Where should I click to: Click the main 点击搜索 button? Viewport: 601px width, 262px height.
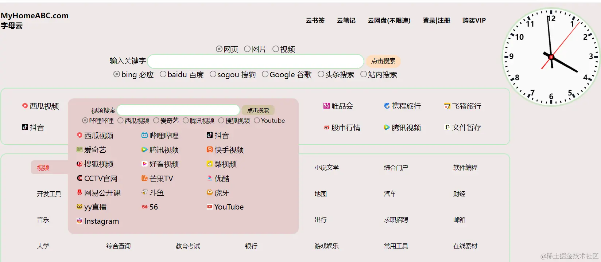[x=383, y=61]
